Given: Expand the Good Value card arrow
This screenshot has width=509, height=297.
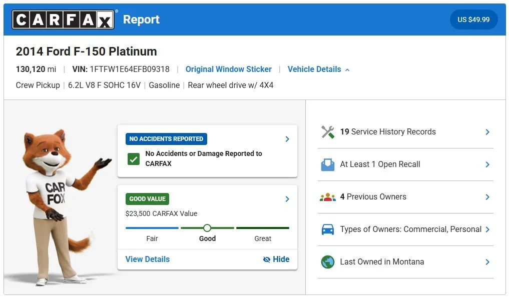Looking at the screenshot, I should 287,199.
